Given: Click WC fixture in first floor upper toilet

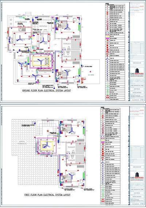Looking at the screenshot, I should click(73, 152).
